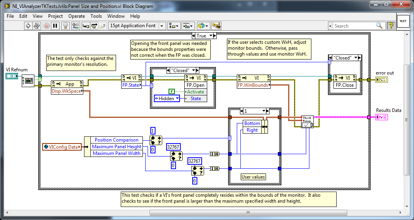This screenshot has height=220, width=414.
Task: Select the Right bundle element
Action: [252, 130]
